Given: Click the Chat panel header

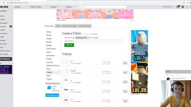Looking at the screenshot, I should point(178,71).
